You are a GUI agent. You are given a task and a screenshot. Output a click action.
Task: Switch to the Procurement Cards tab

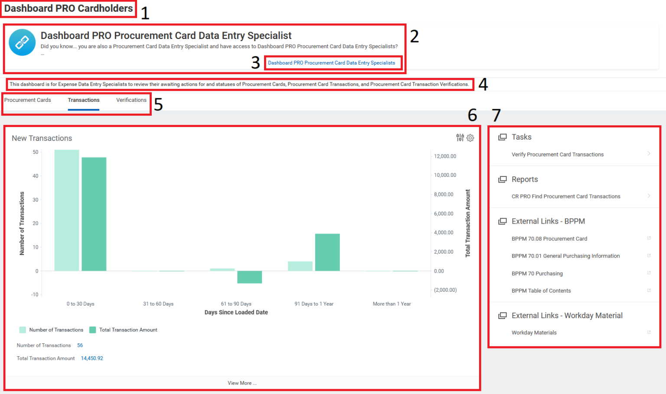click(28, 100)
